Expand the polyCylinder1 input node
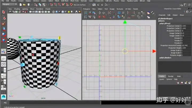192x108 pixels. point(165,58)
